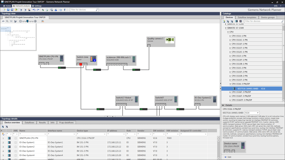Expand the CPU 1515-2 PN node

[x=230, y=68]
